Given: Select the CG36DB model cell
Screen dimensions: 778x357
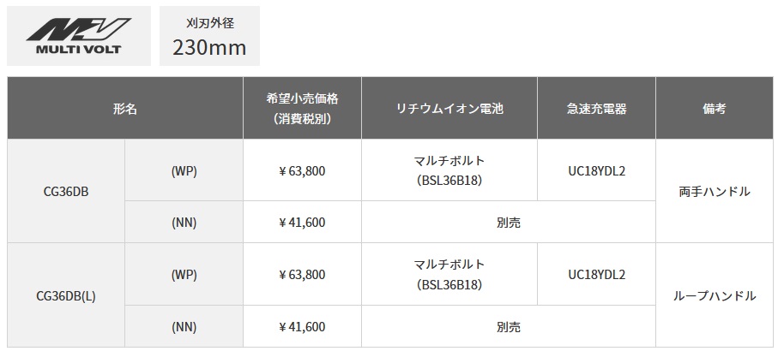Looking at the screenshot, I should (66, 191).
